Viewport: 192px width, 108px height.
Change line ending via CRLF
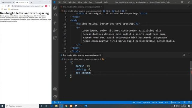click(x=161, y=102)
